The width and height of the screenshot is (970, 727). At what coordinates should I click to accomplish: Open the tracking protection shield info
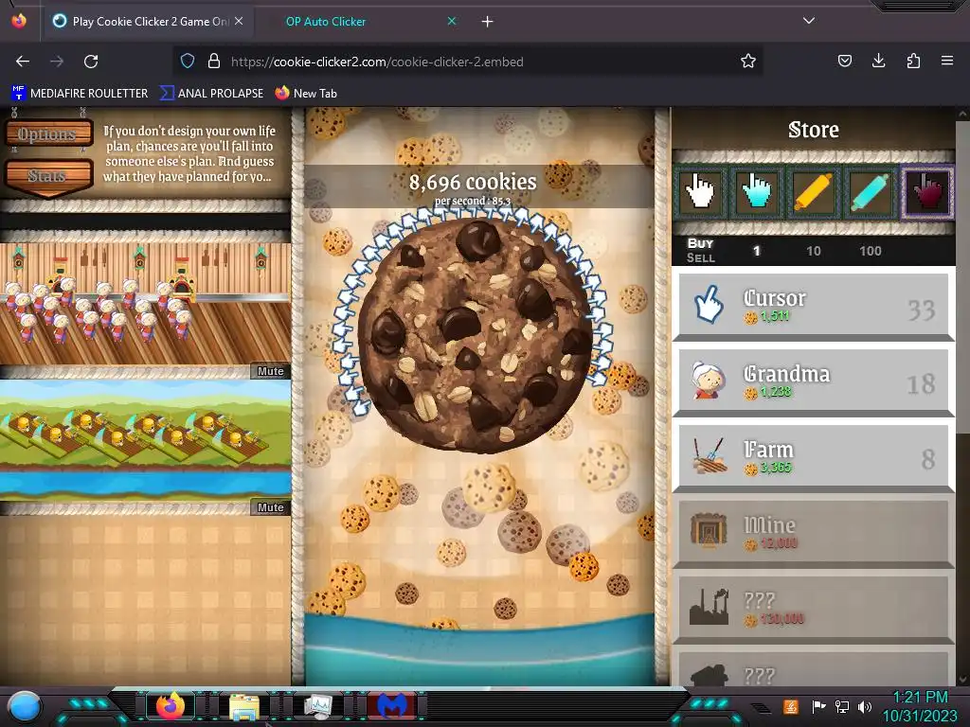click(188, 62)
